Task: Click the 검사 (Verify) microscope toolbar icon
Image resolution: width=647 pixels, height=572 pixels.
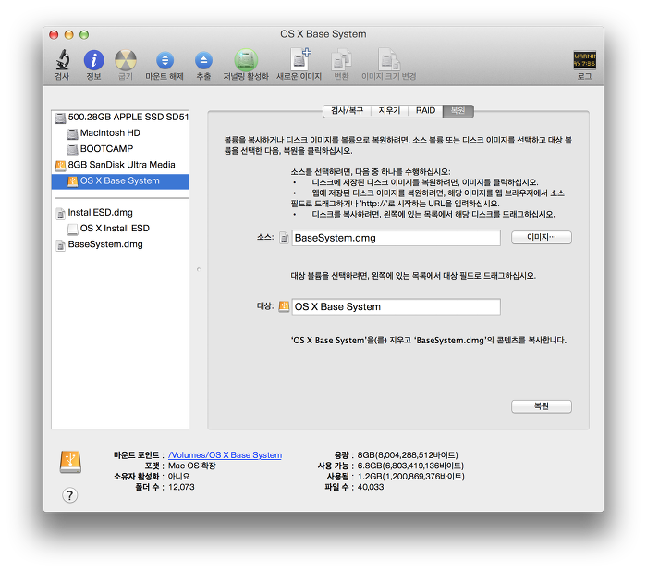Action: click(62, 60)
